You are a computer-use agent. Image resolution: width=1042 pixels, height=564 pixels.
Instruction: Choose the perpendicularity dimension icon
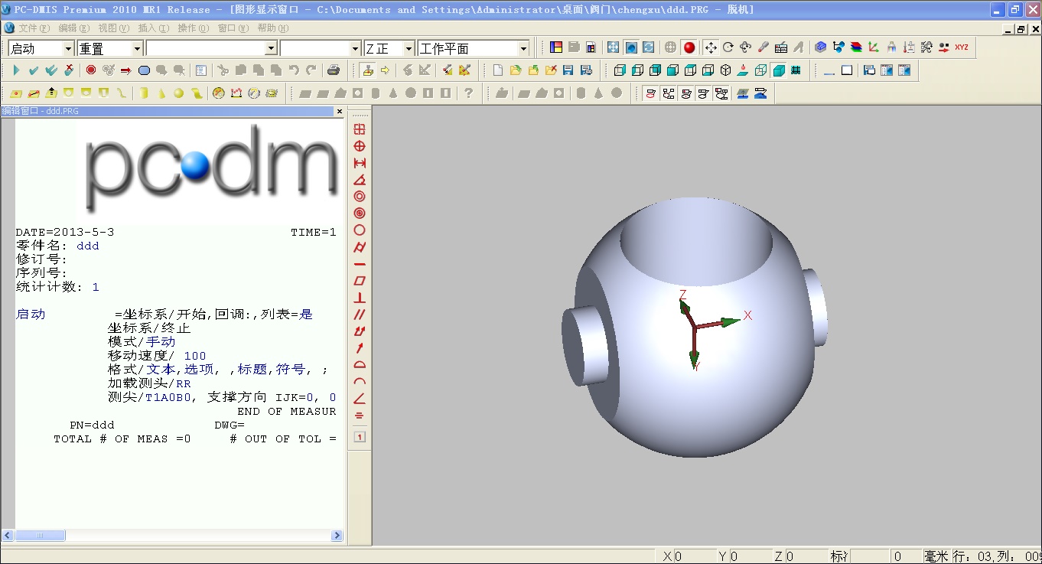[360, 298]
